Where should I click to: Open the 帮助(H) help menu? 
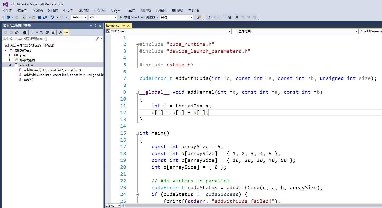click(x=193, y=11)
